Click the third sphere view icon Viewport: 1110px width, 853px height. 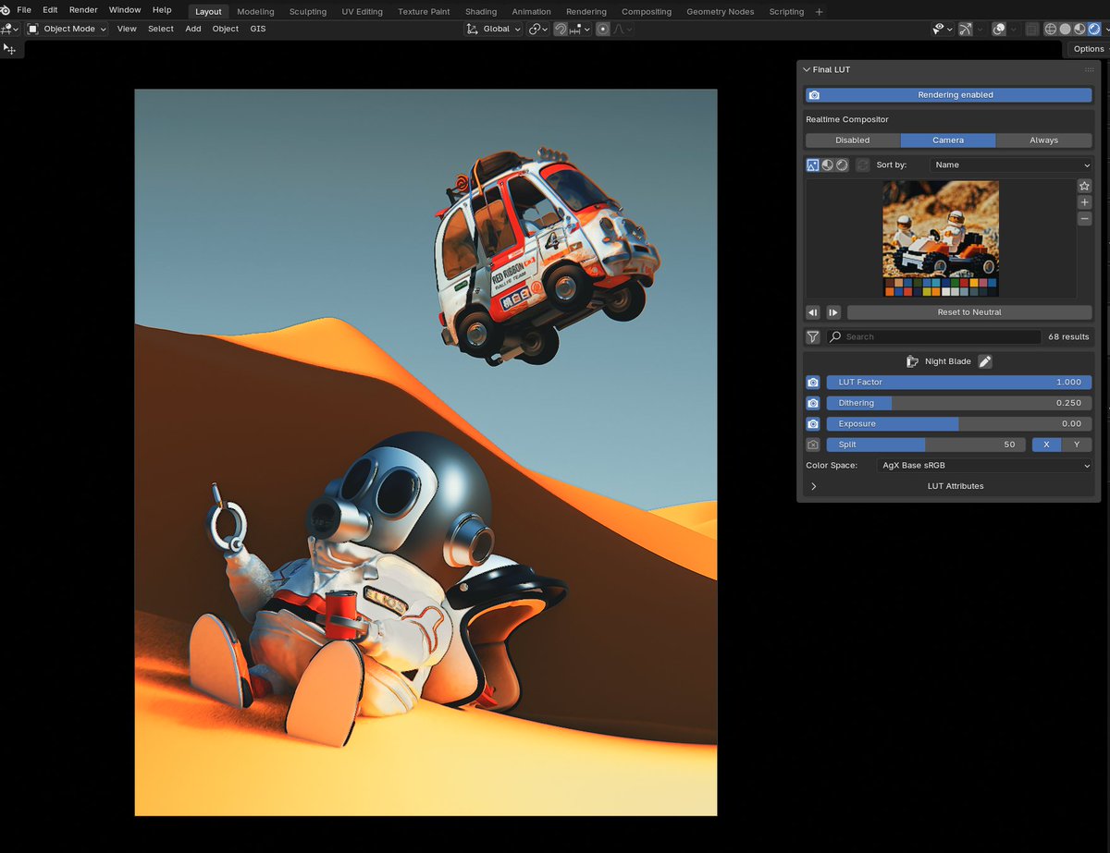tap(842, 165)
